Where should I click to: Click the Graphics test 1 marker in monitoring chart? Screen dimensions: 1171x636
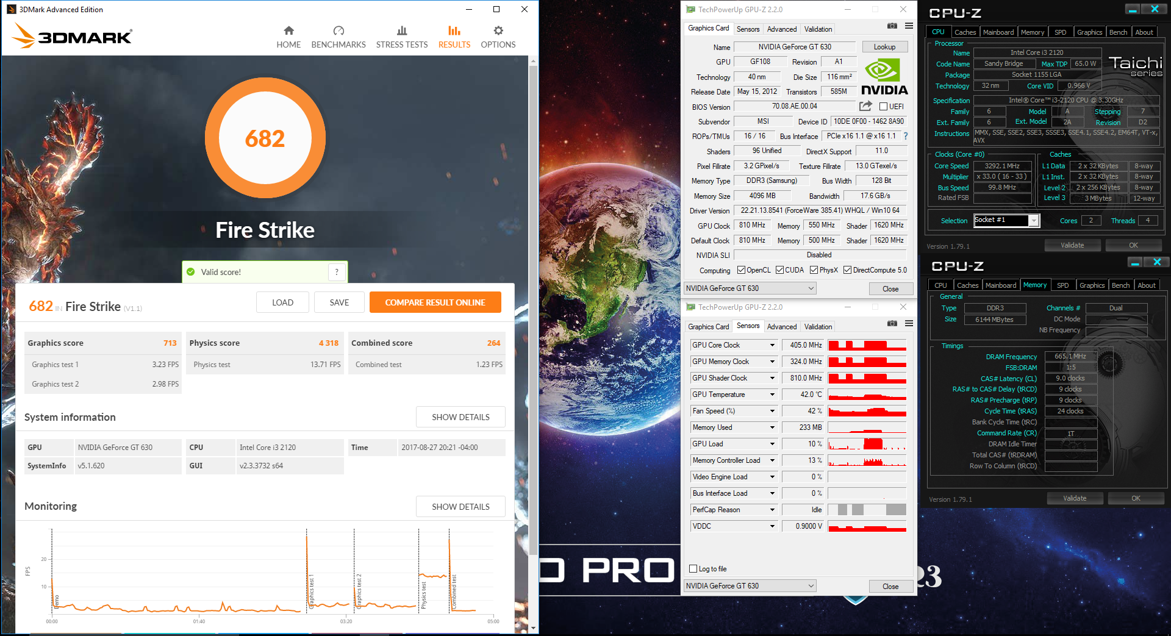(311, 590)
